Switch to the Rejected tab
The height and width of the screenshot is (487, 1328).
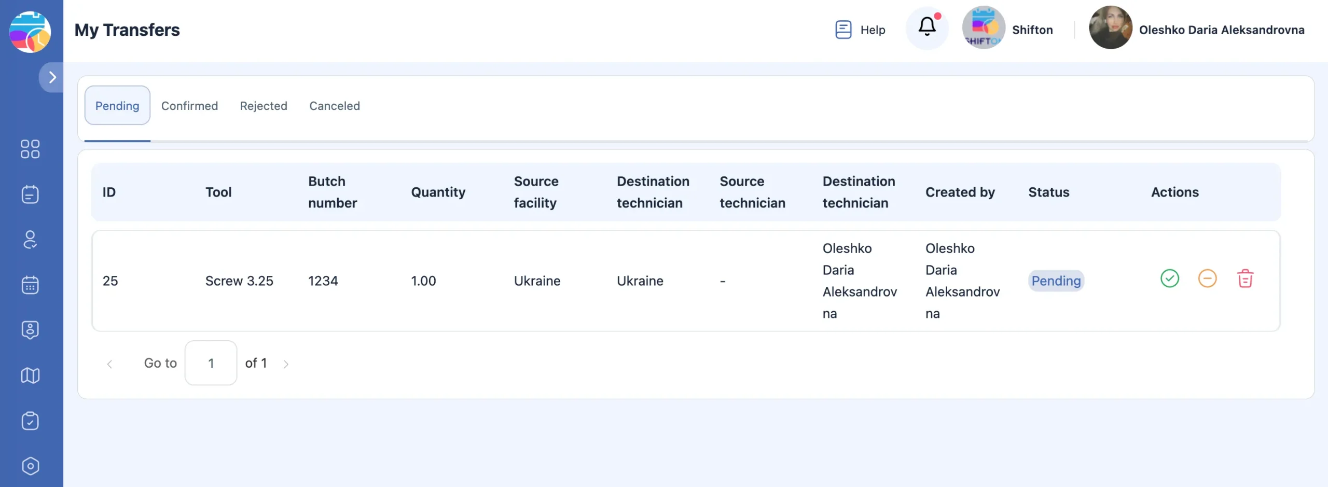tap(264, 106)
